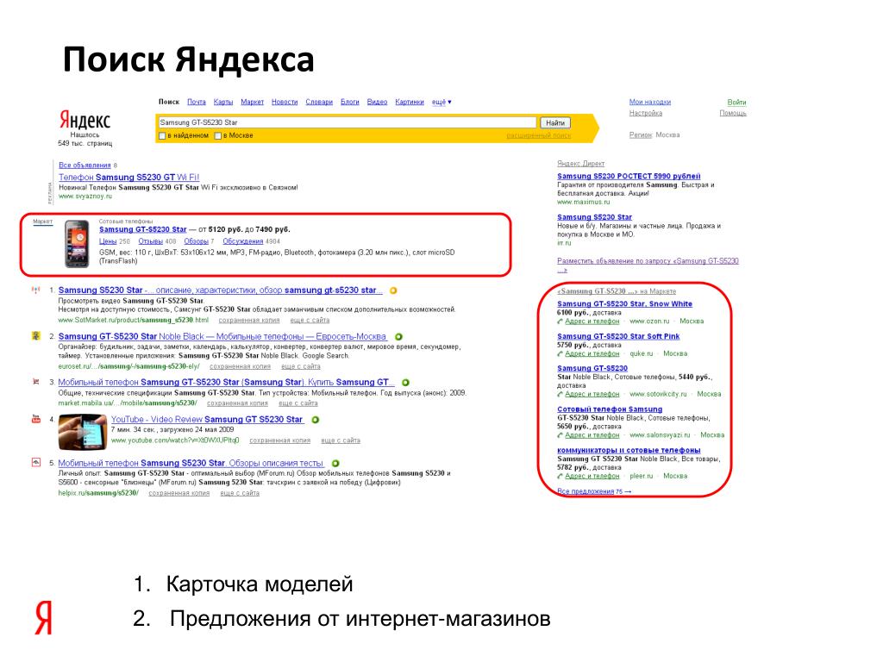Open 'YouTube - Video Review' result title
Screen dimensions: 883x662
(x=207, y=420)
